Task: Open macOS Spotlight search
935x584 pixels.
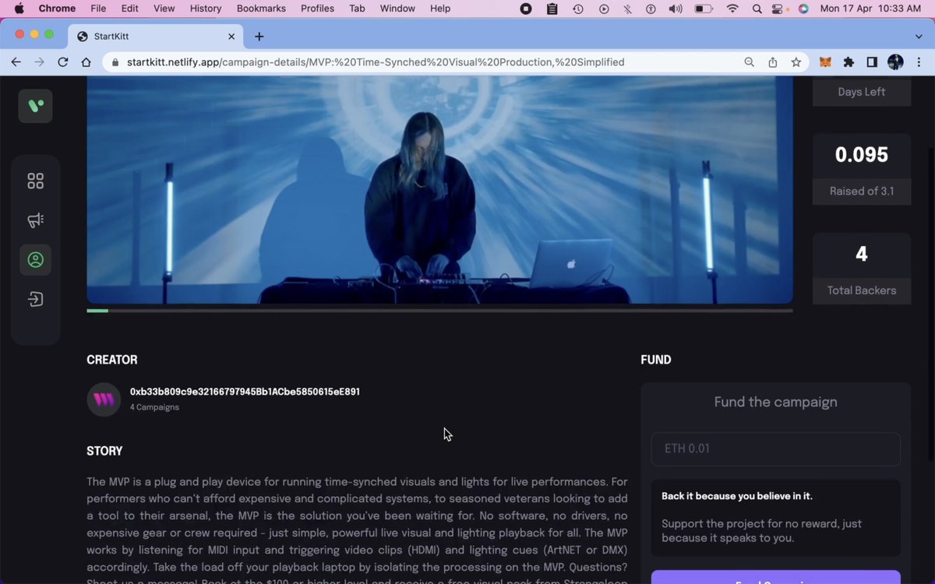Action: [757, 9]
